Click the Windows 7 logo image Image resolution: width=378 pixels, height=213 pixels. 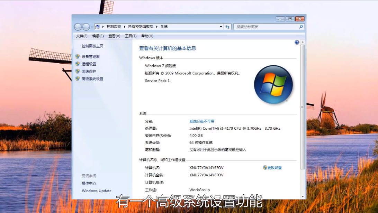[273, 84]
